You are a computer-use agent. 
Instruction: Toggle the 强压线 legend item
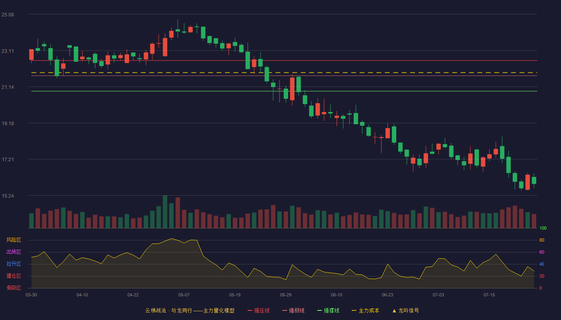click(x=258, y=310)
